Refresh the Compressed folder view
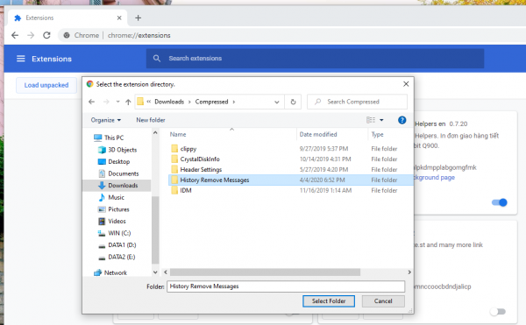Viewport: 526px width, 325px height. coord(293,102)
